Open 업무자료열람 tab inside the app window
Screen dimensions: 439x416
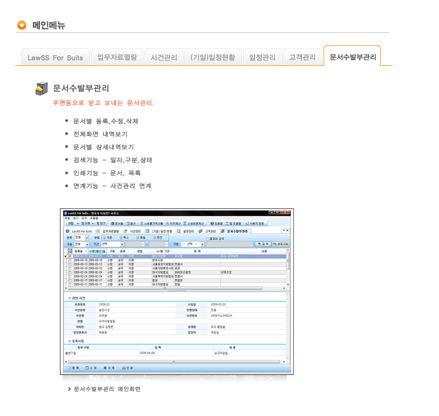coord(108,231)
